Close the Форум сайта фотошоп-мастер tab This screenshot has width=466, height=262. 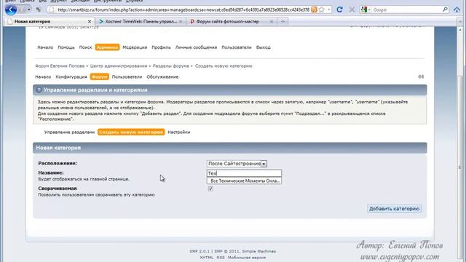point(272,21)
